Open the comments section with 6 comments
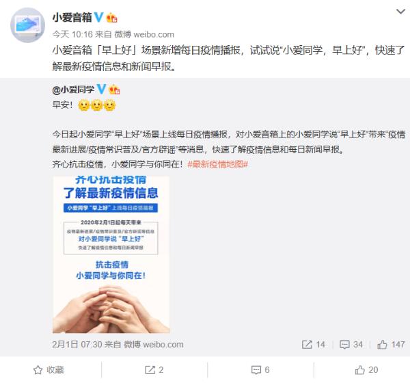 [x=260, y=370]
